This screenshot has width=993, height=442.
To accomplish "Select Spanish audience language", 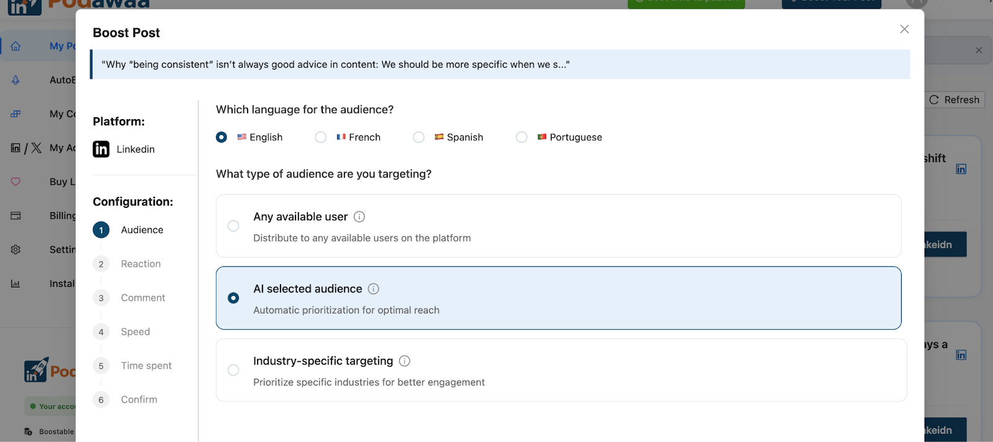I will [x=419, y=137].
